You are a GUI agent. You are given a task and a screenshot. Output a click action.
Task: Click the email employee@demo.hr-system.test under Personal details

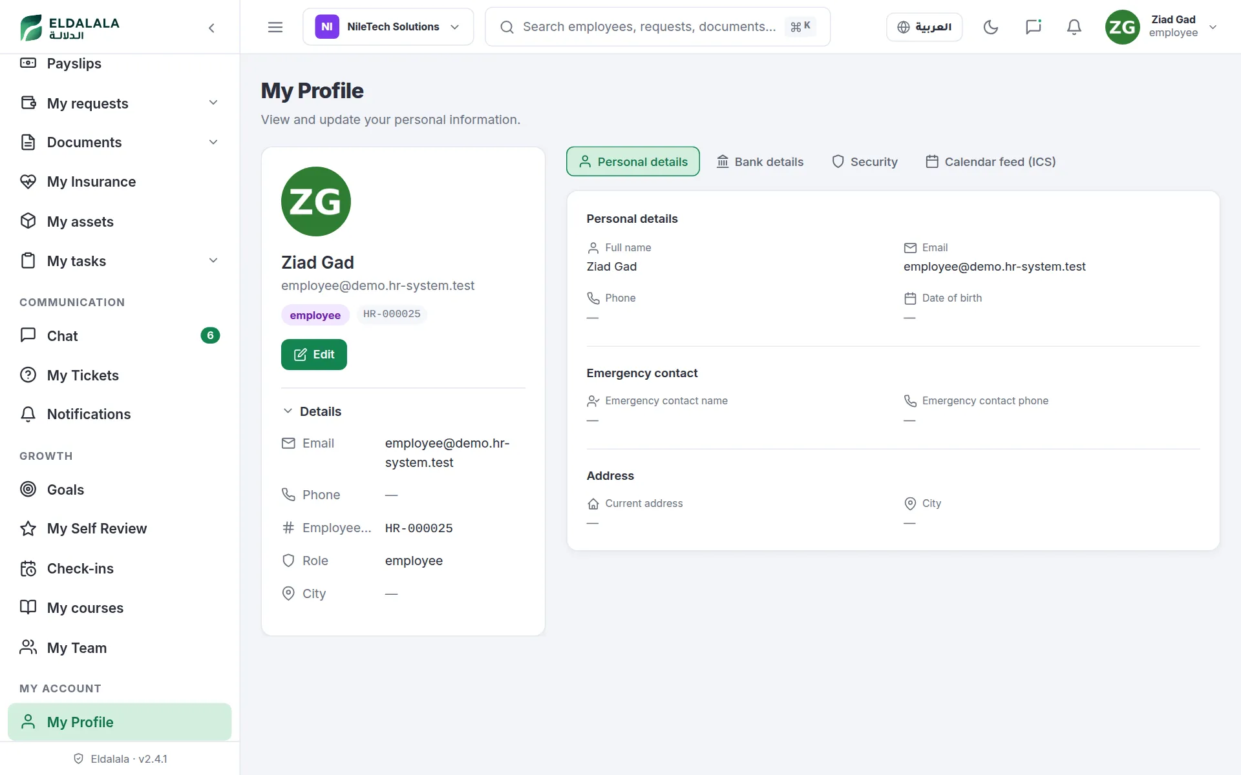point(994,267)
